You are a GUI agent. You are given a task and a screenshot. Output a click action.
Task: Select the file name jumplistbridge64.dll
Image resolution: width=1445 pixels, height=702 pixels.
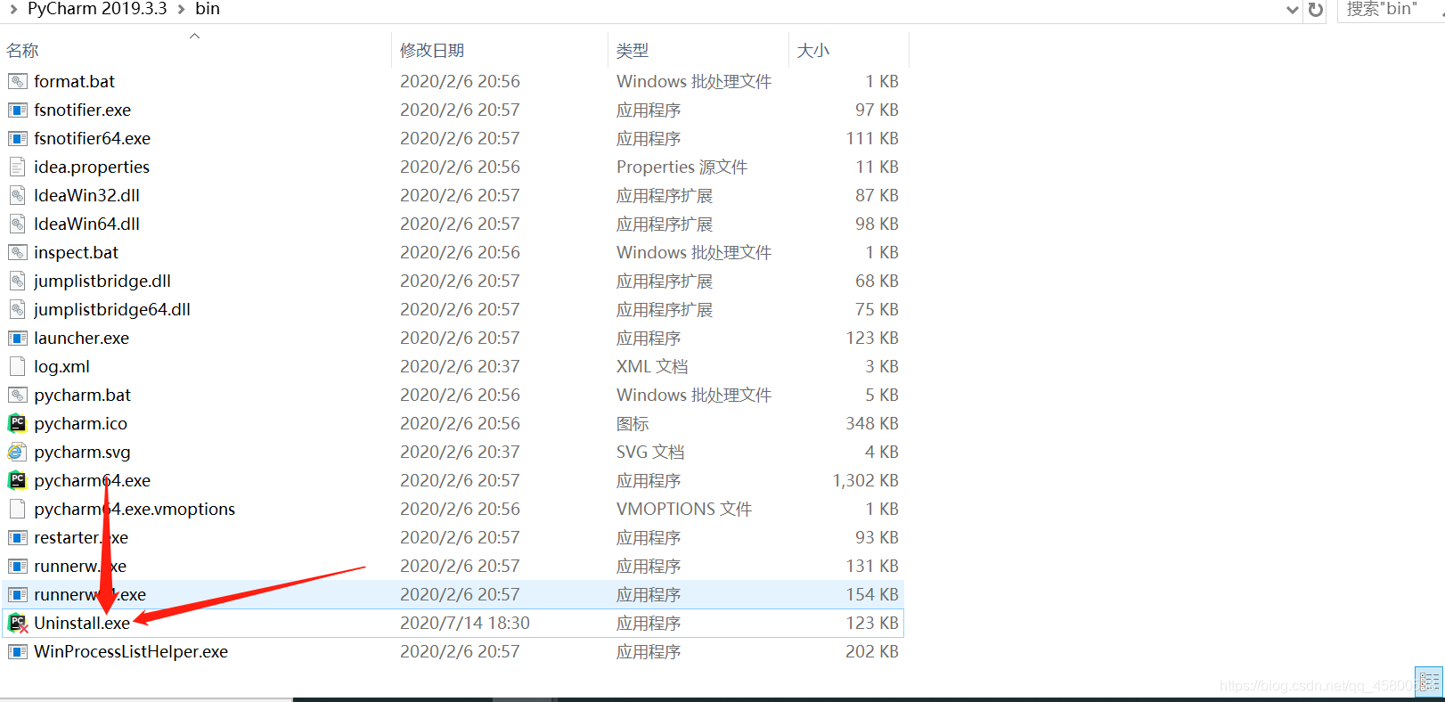pos(112,309)
